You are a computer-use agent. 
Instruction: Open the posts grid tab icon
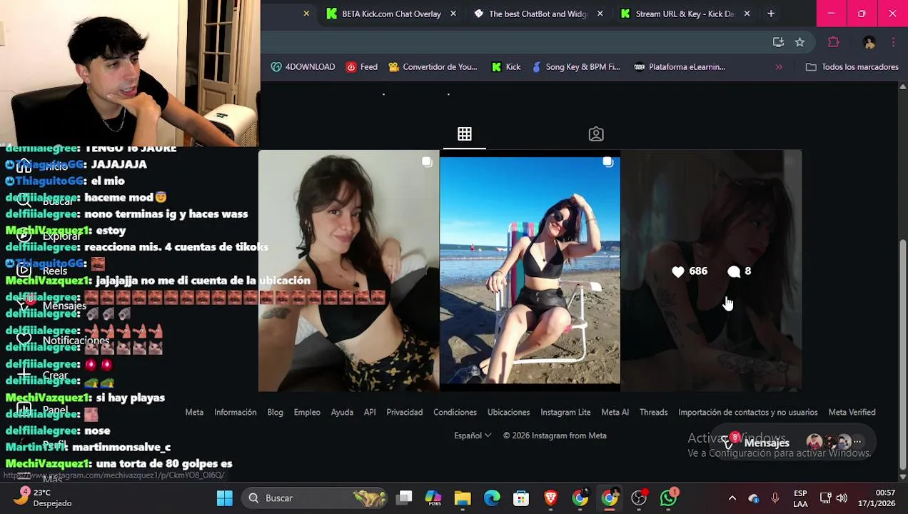click(x=465, y=134)
